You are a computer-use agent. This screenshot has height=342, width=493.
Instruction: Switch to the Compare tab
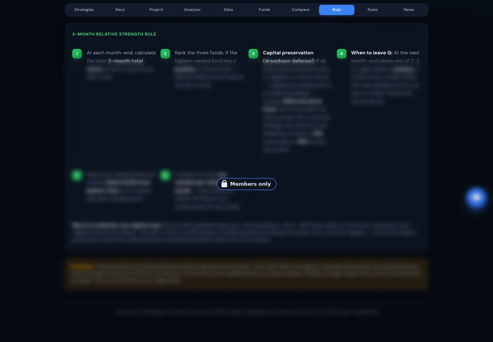(x=300, y=10)
